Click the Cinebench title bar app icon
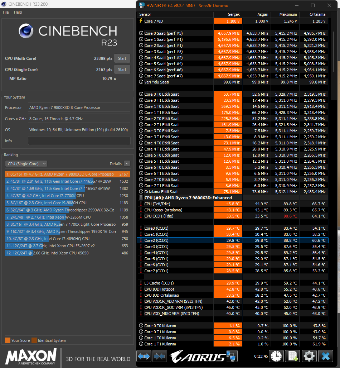Viewport: 340px width, 368px height. pyautogui.click(x=4, y=4)
